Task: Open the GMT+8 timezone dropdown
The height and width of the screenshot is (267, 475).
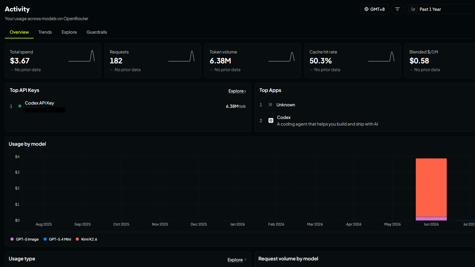Action: pyautogui.click(x=375, y=9)
